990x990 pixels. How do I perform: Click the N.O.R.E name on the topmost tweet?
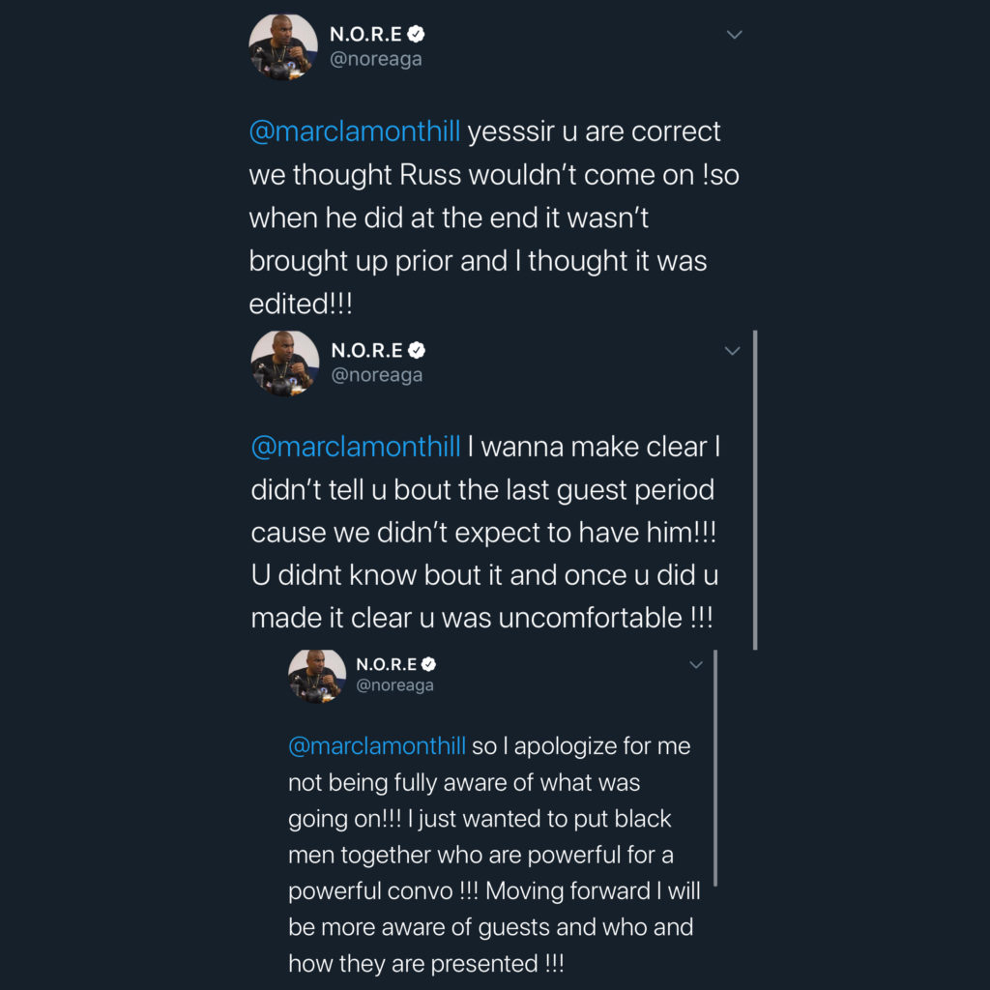(366, 35)
